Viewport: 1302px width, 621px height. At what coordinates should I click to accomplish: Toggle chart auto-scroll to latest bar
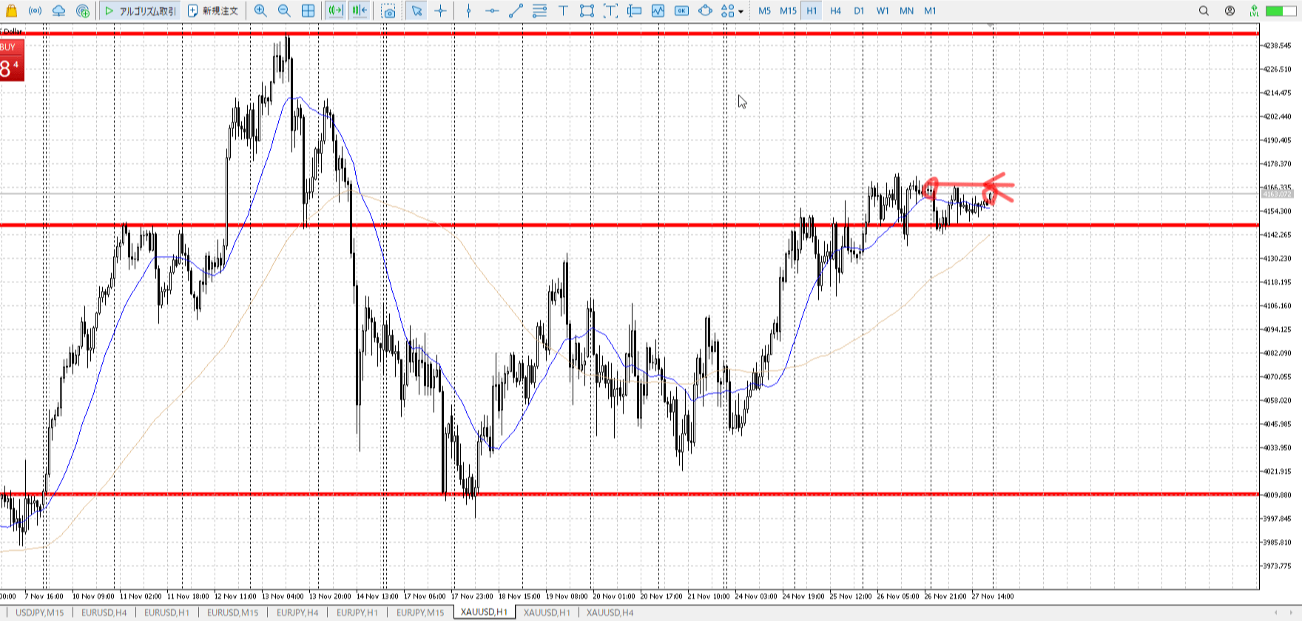tap(335, 10)
